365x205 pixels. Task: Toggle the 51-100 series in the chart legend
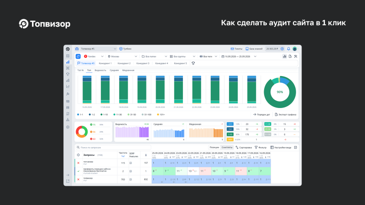click(146, 115)
